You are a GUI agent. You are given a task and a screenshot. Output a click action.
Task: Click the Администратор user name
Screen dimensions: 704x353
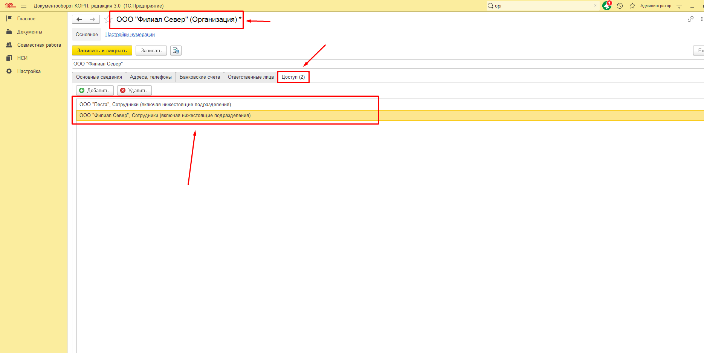[656, 6]
